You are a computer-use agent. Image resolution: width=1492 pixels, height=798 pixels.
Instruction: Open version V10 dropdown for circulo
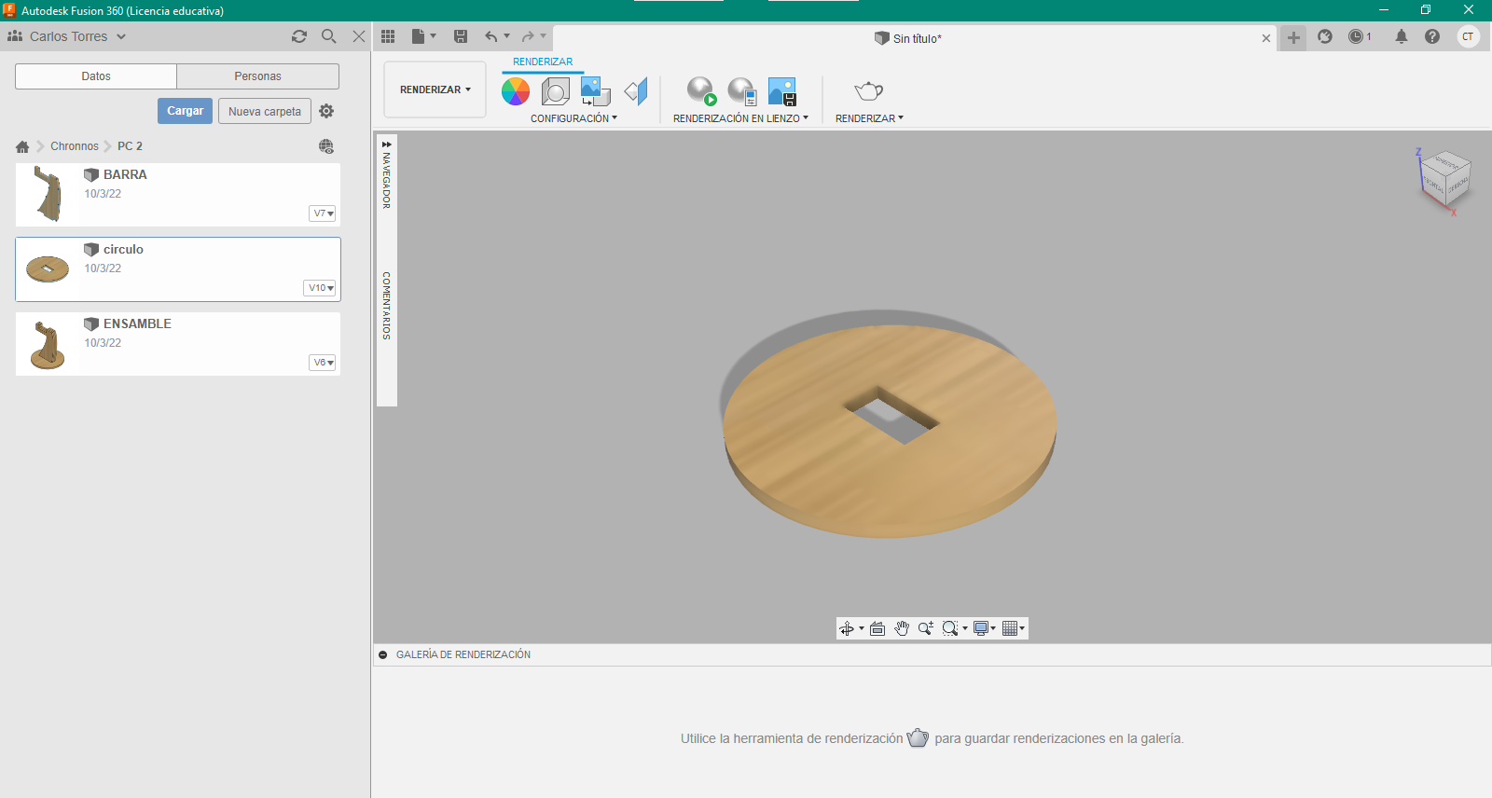pyautogui.click(x=321, y=288)
